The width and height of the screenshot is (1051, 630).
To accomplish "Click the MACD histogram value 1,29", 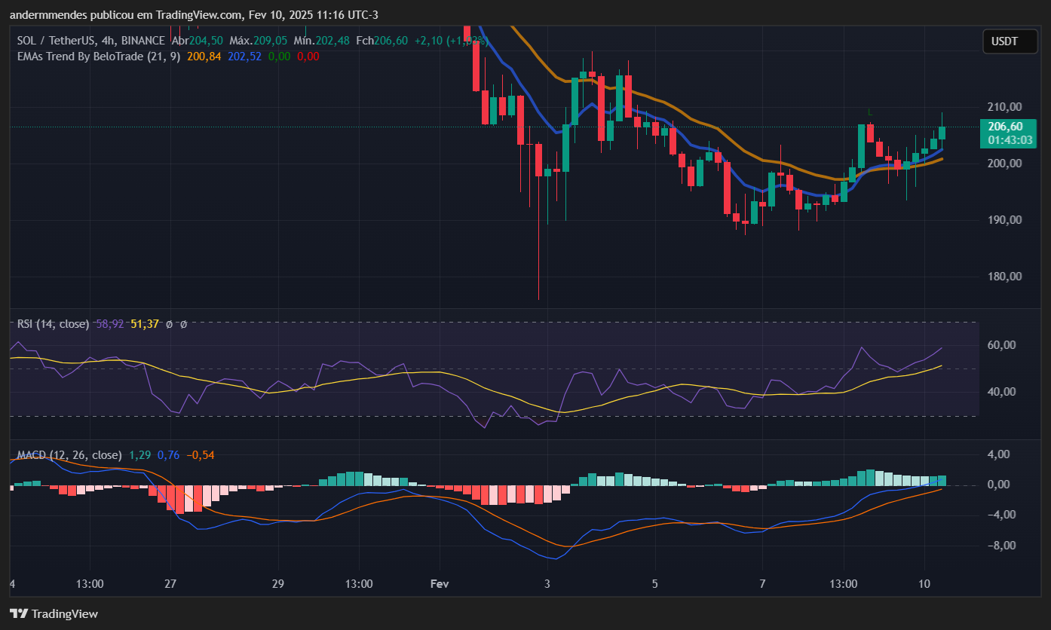I will tap(139, 455).
